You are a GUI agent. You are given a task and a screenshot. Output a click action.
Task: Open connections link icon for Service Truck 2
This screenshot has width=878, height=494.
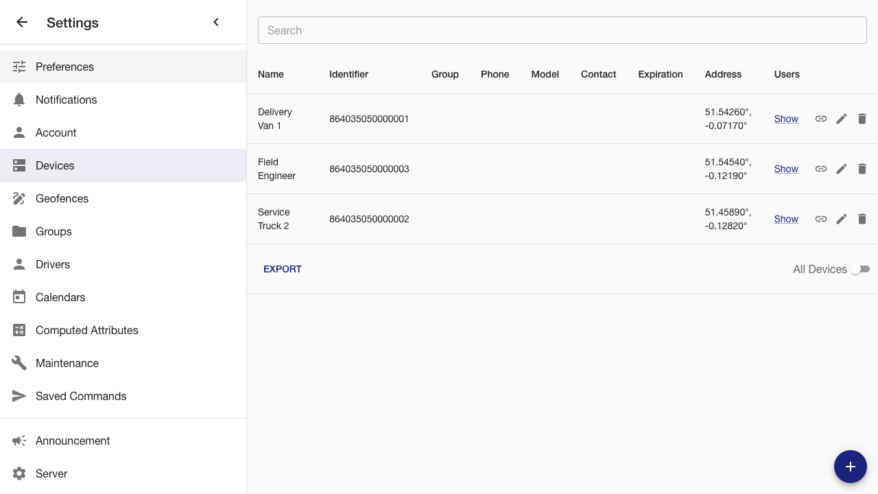(821, 219)
